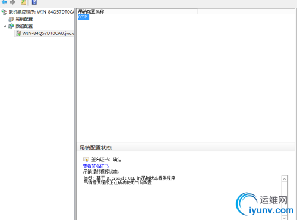Click the signing certificate status icon
Screen dimensions: 297x220
pos(86,159)
